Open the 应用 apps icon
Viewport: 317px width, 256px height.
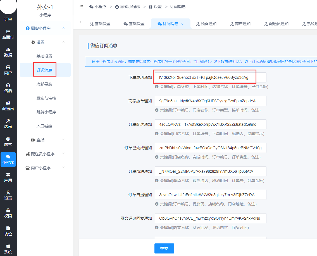coord(8,177)
